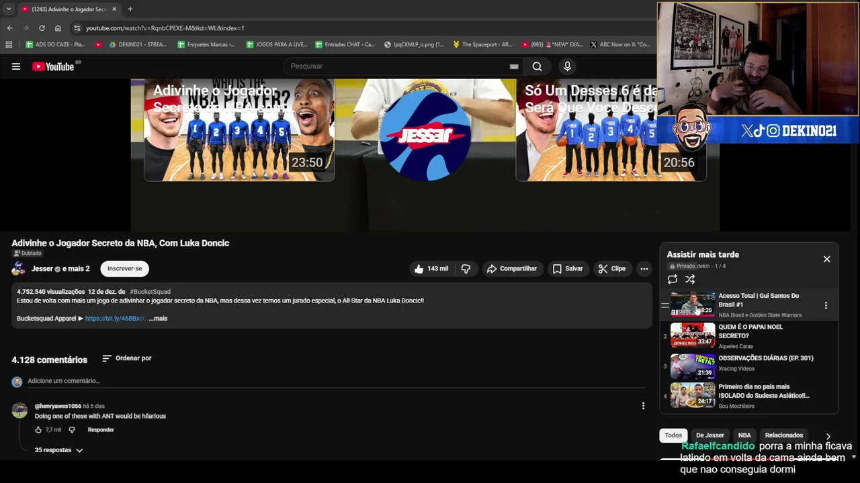Screen dimensions: 860x483
Task: Select 'Acesso Total | Gui Santos Do Brasil #1'
Action: [759, 300]
